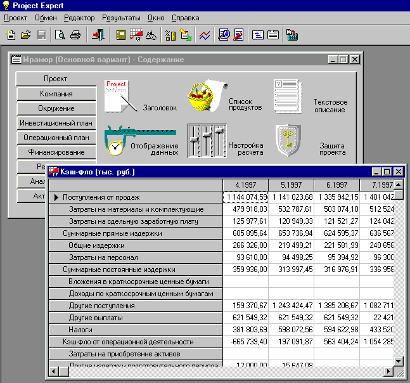Screen dimensions: 410x383
Task: Click the blue-lined list window toolbar icon
Action: pyautogui.click(x=258, y=35)
